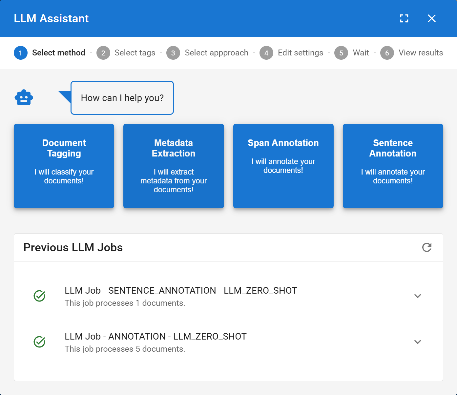This screenshot has height=395, width=457.
Task: Click 'This job processes 1 documents.' text
Action: (125, 303)
